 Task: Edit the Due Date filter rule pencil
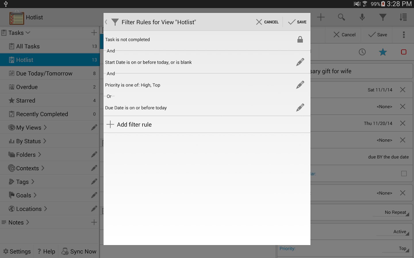pyautogui.click(x=300, y=107)
